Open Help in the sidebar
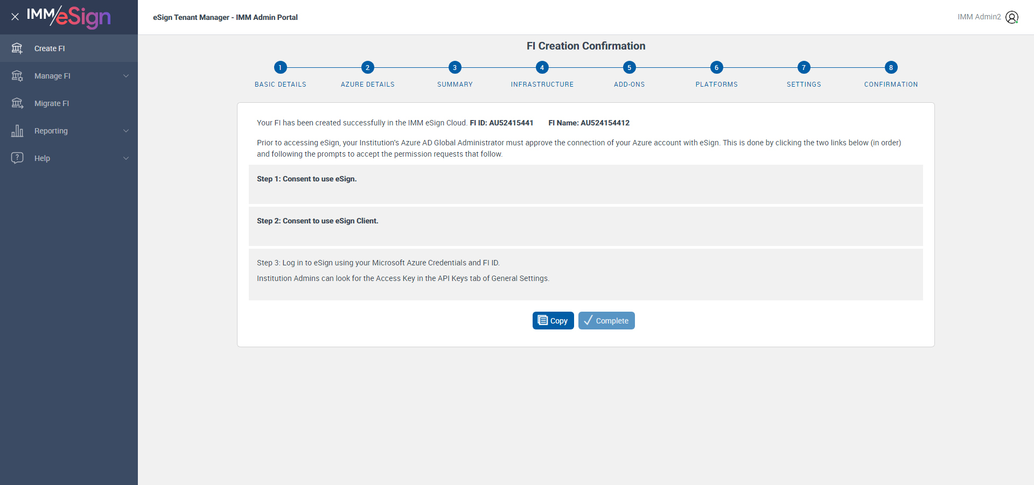1034x485 pixels. point(69,158)
